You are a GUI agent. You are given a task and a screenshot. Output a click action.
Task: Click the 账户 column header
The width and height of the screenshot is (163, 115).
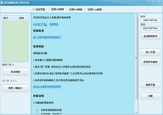[x=10, y=18]
